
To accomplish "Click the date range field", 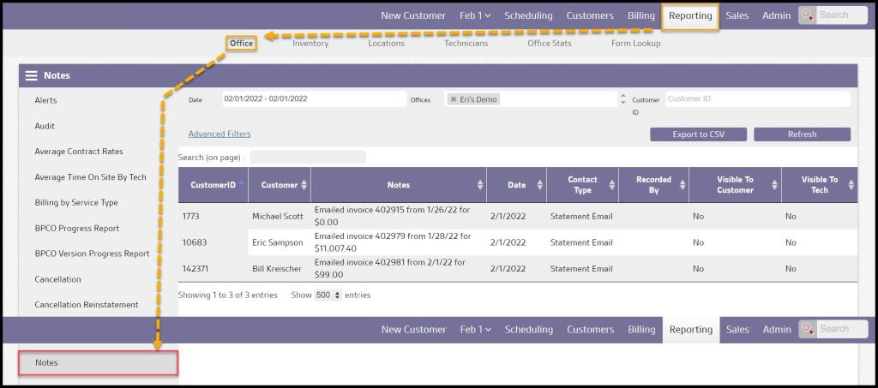I will point(313,99).
